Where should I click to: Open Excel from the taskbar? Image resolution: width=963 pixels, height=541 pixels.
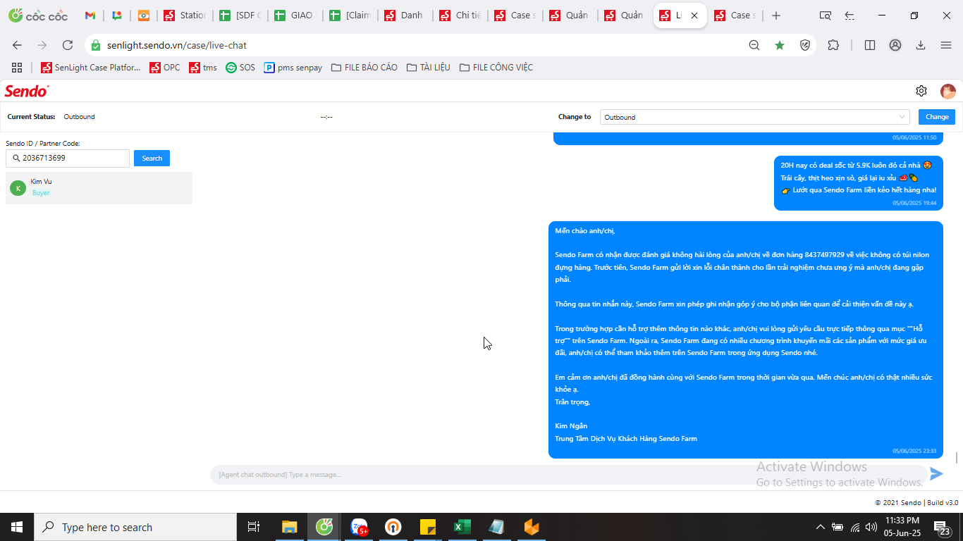[x=462, y=527]
